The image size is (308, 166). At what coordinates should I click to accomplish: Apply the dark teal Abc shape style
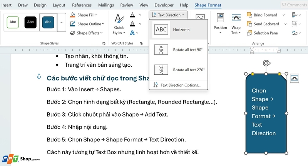point(48,22)
